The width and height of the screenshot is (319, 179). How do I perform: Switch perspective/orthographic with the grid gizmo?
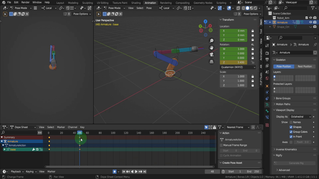(212, 62)
